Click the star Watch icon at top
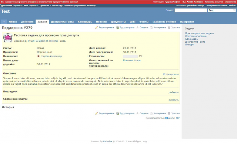Image resolution: width=237 pixels, height=144 pixels. click(x=137, y=28)
